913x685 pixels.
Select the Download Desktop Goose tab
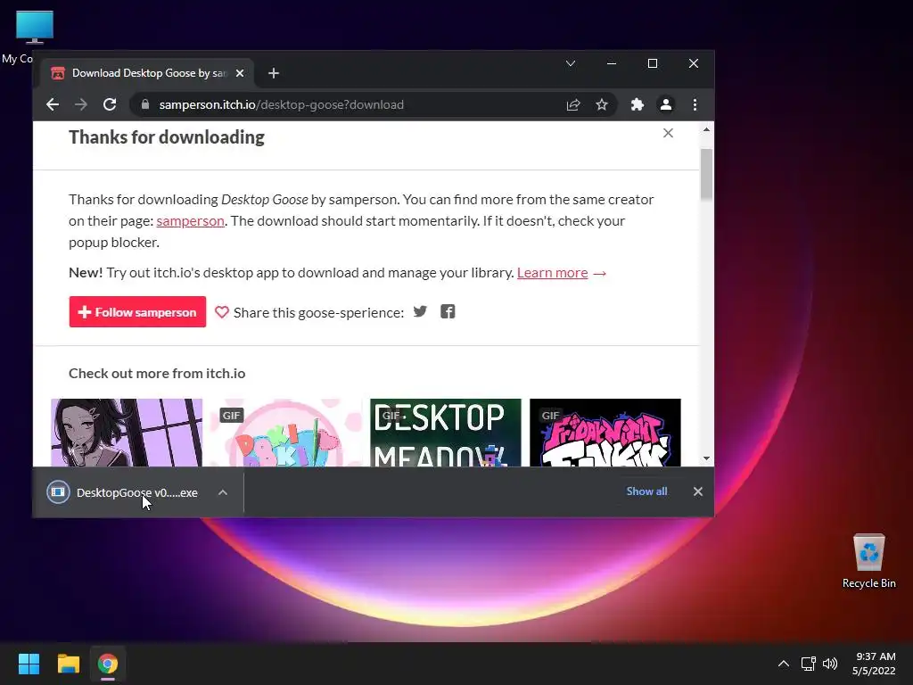[x=148, y=73]
